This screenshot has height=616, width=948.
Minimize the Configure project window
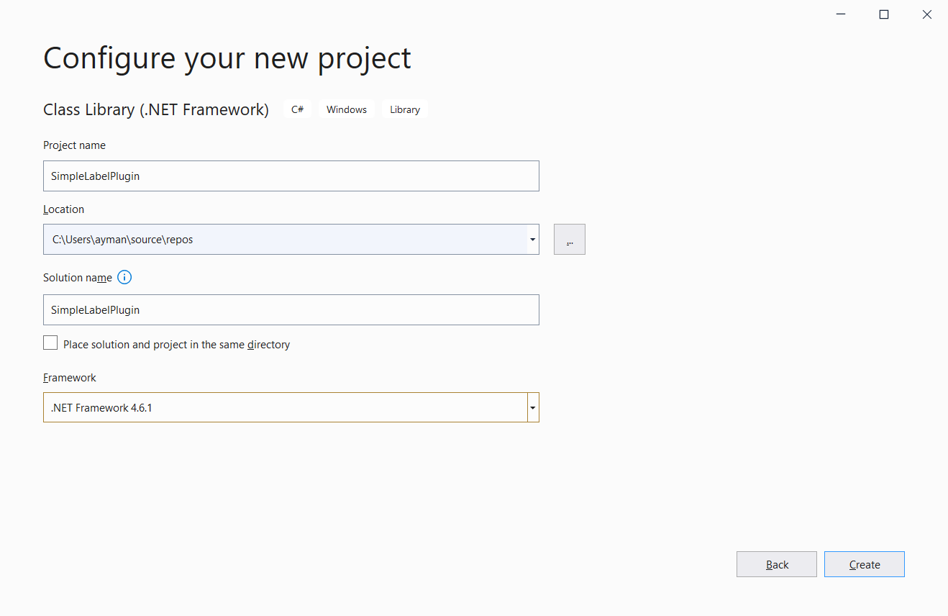coord(842,14)
